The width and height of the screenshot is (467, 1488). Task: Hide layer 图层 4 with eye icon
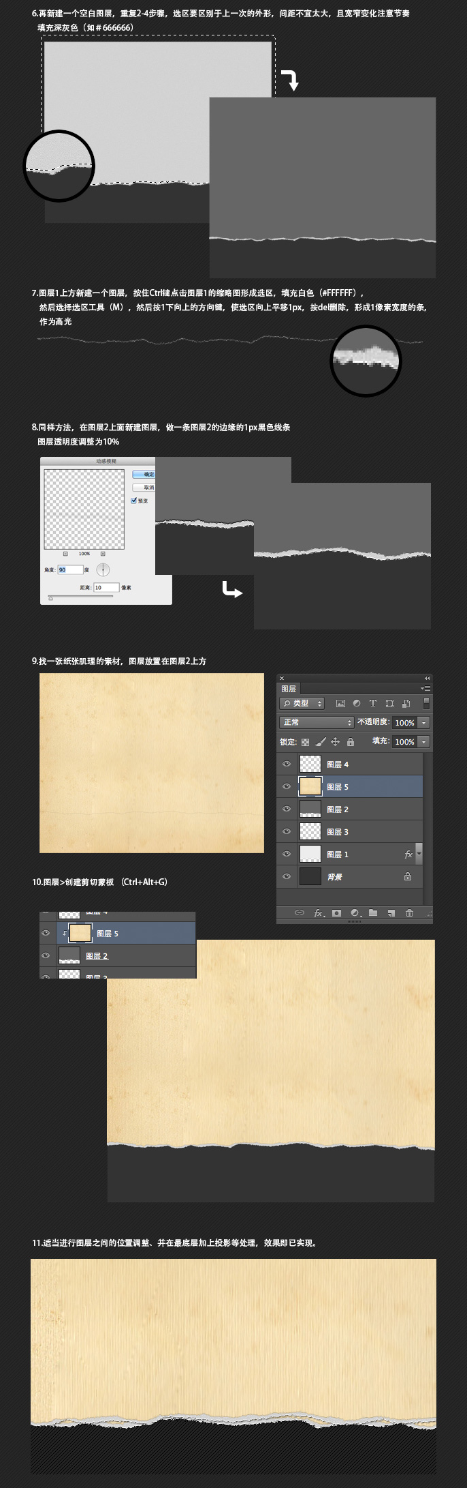[287, 764]
